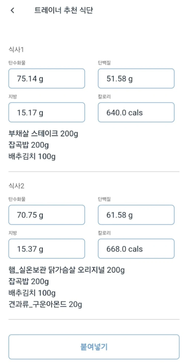This screenshot has height=363, width=188.
Task: Tap the 식사2 section heading
Action: pyautogui.click(x=16, y=186)
